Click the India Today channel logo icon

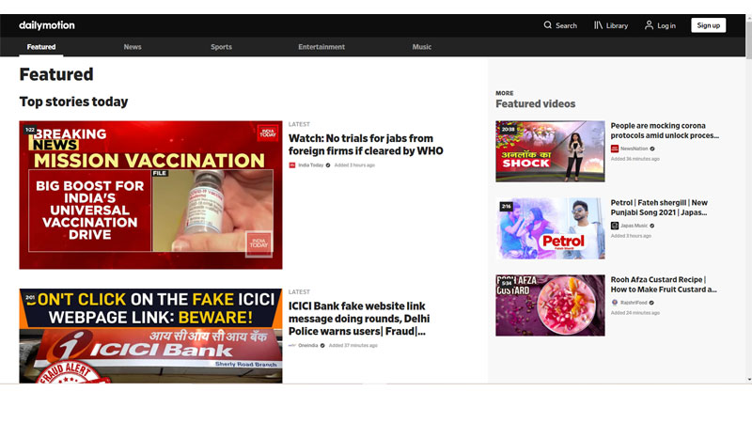pyautogui.click(x=292, y=165)
